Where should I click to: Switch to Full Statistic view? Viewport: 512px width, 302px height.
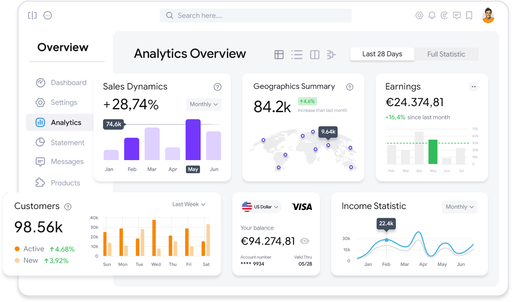coord(446,54)
